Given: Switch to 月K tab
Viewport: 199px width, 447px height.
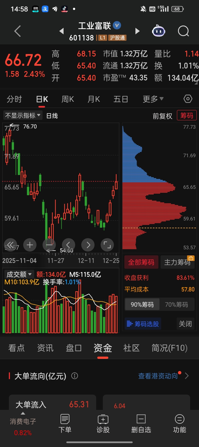Looking at the screenshot, I should [94, 99].
